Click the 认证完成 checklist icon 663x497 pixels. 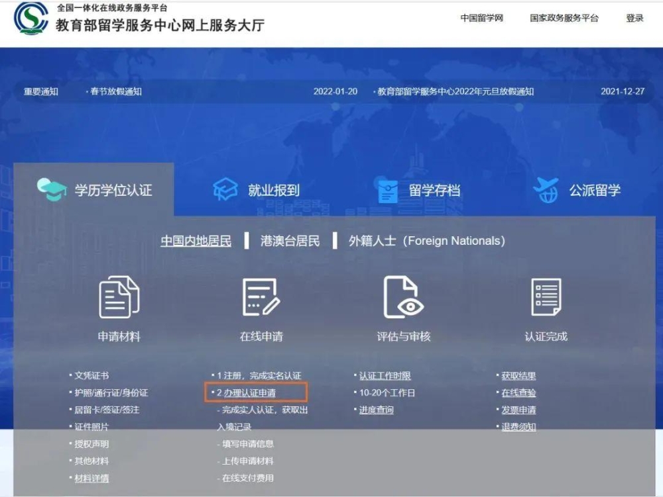click(546, 297)
